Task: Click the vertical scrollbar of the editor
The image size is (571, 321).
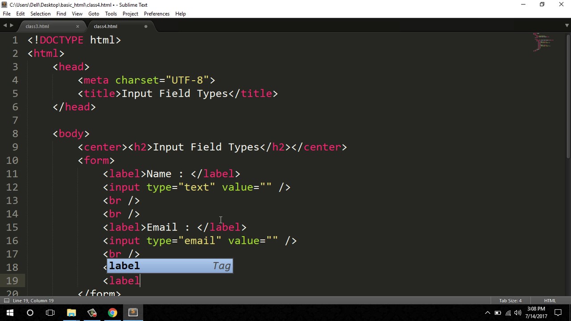Action: pyautogui.click(x=568, y=96)
